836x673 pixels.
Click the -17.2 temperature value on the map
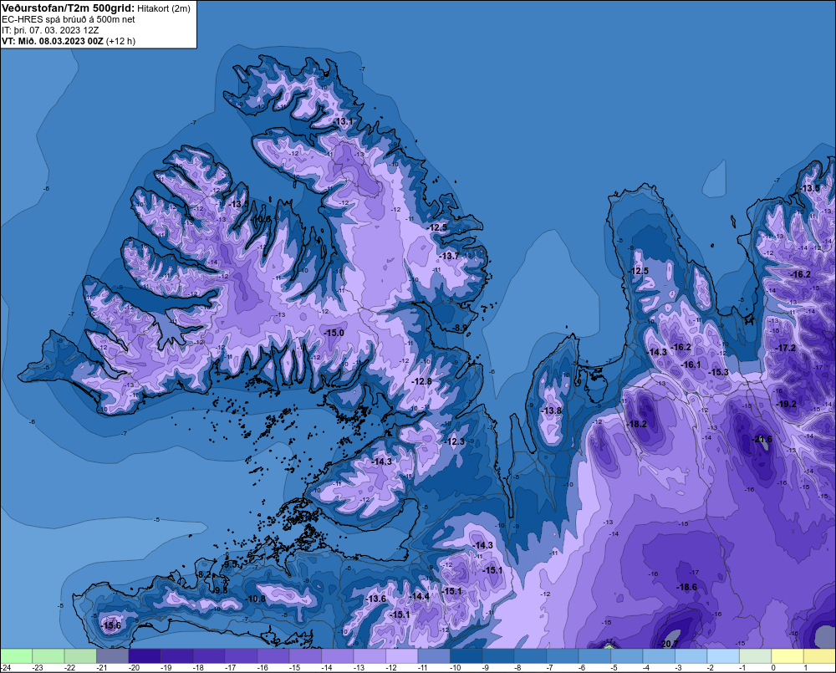785,348
